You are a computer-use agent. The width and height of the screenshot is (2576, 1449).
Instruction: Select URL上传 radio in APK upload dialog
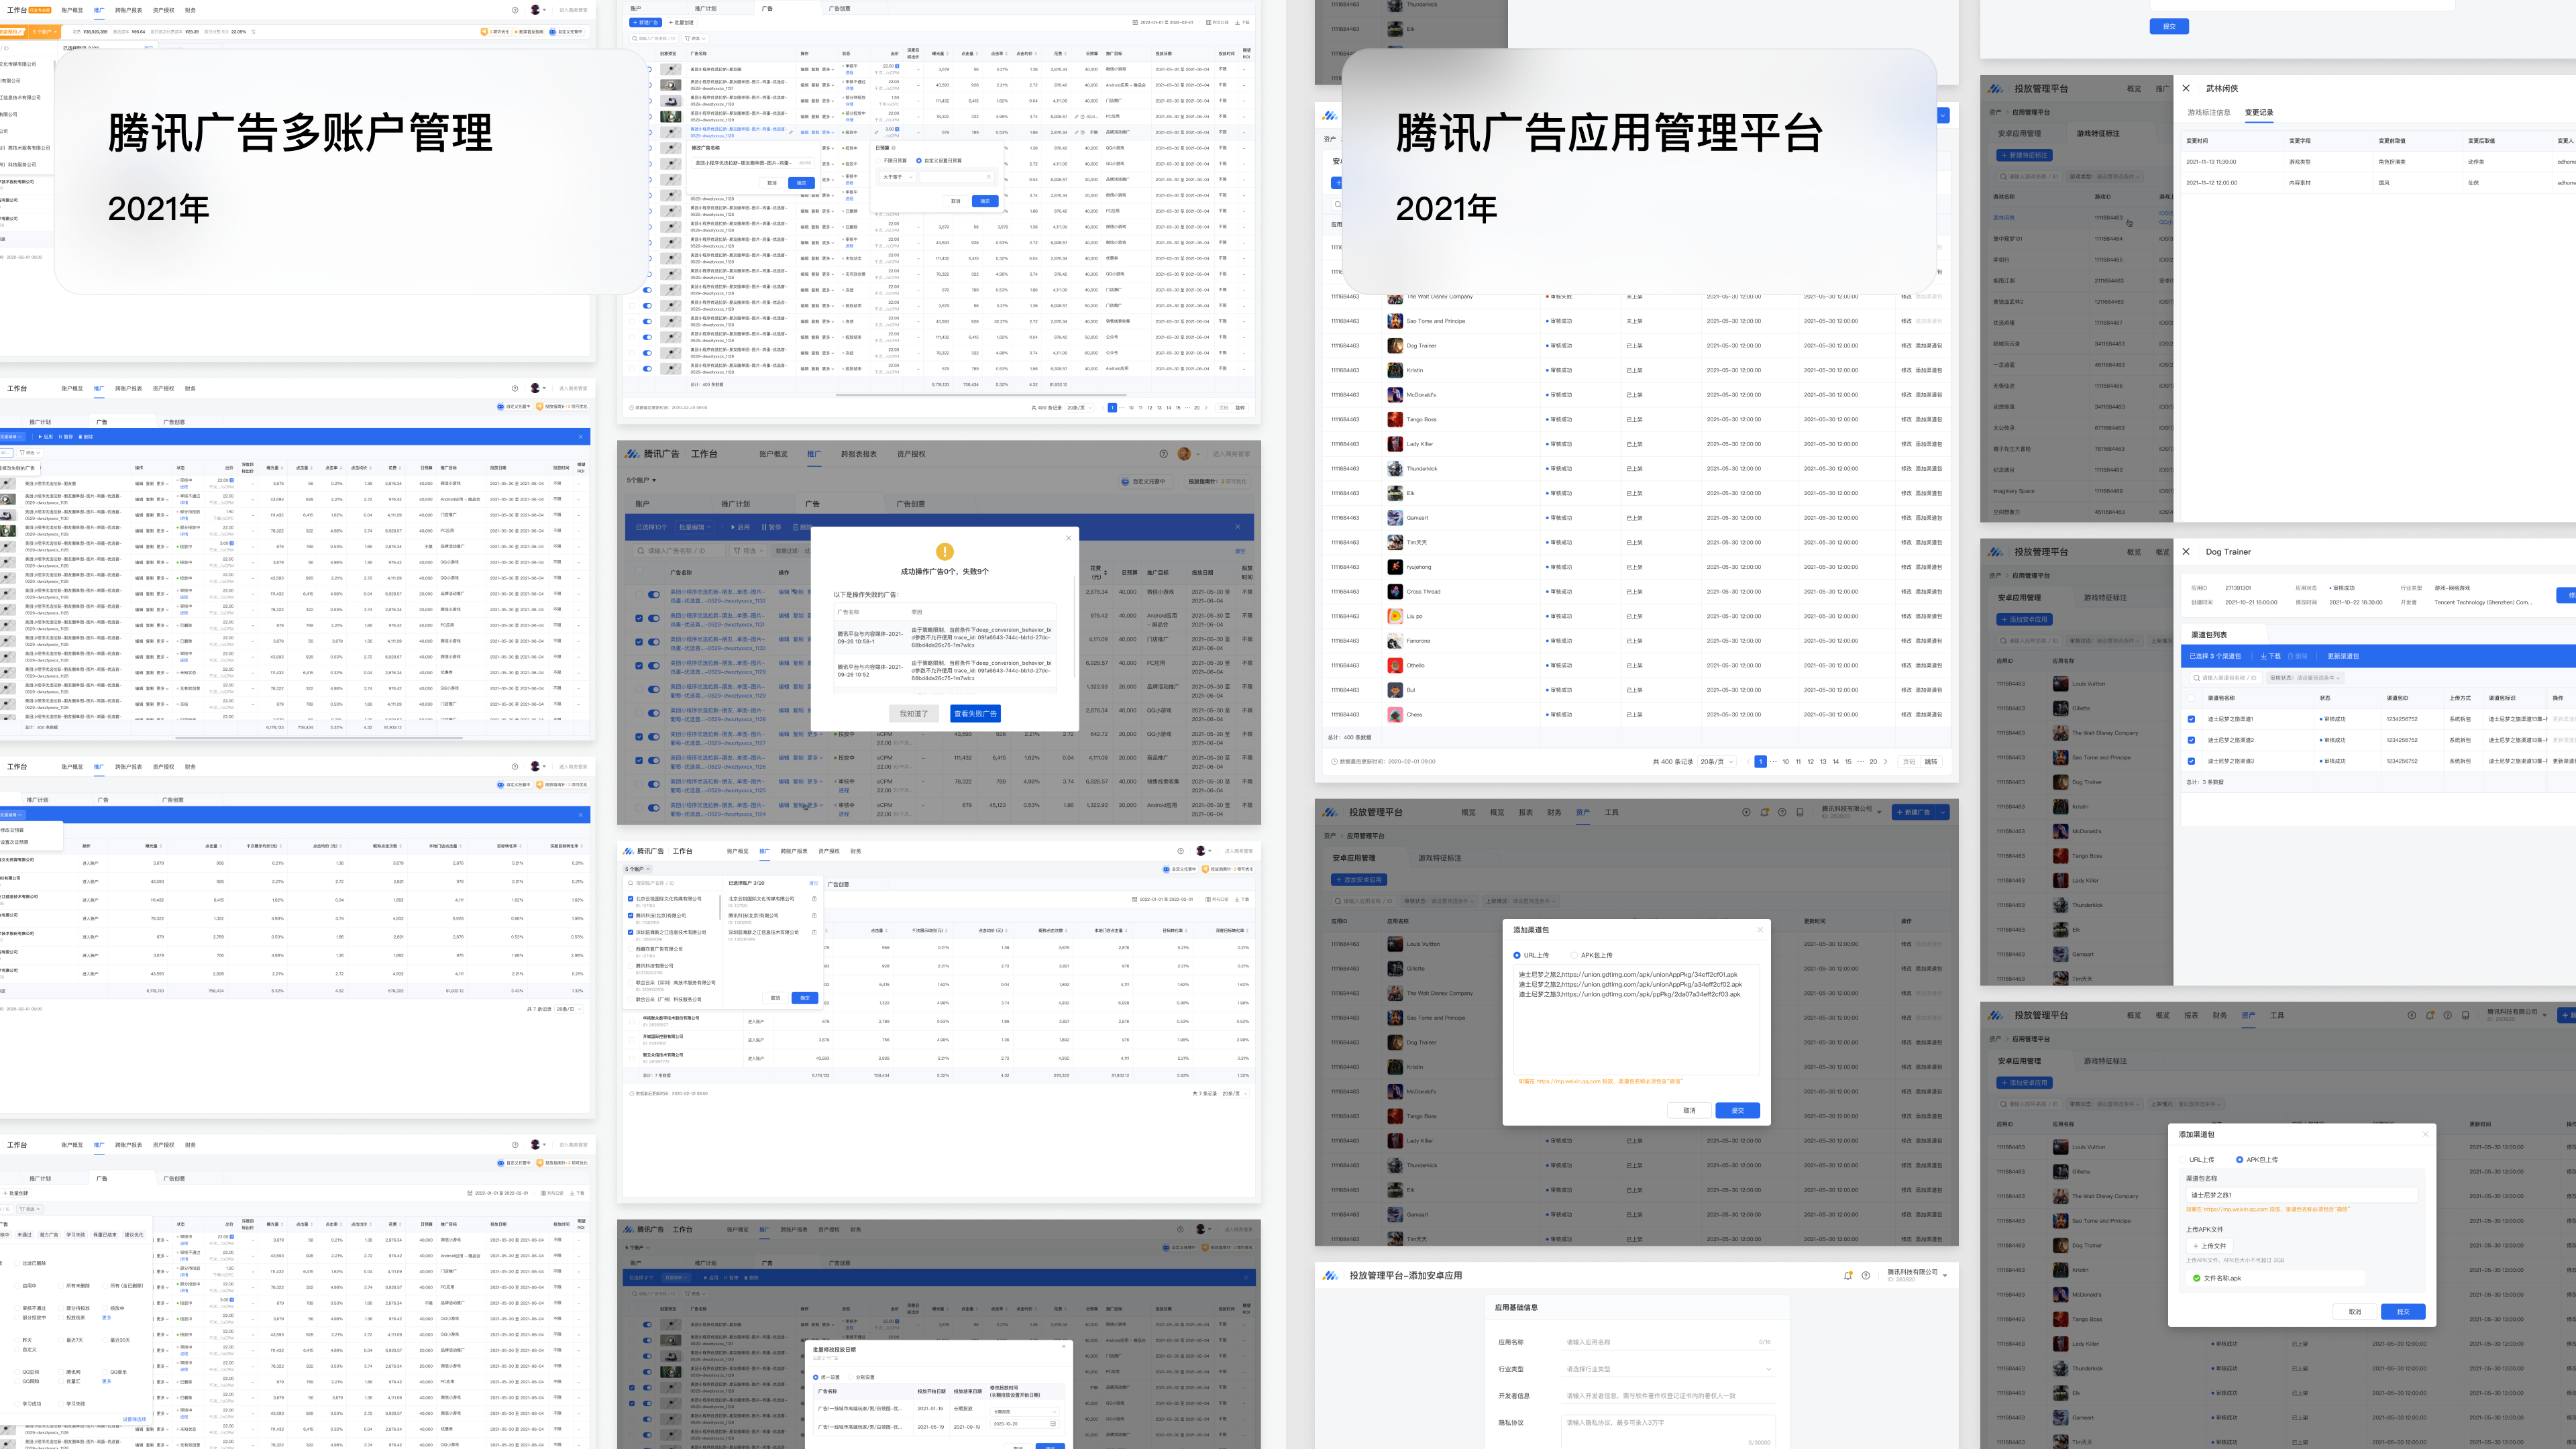tap(2183, 1160)
